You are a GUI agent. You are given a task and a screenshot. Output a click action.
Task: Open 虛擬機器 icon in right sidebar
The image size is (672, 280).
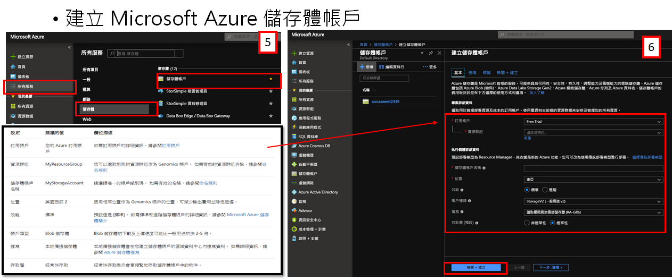click(x=294, y=155)
